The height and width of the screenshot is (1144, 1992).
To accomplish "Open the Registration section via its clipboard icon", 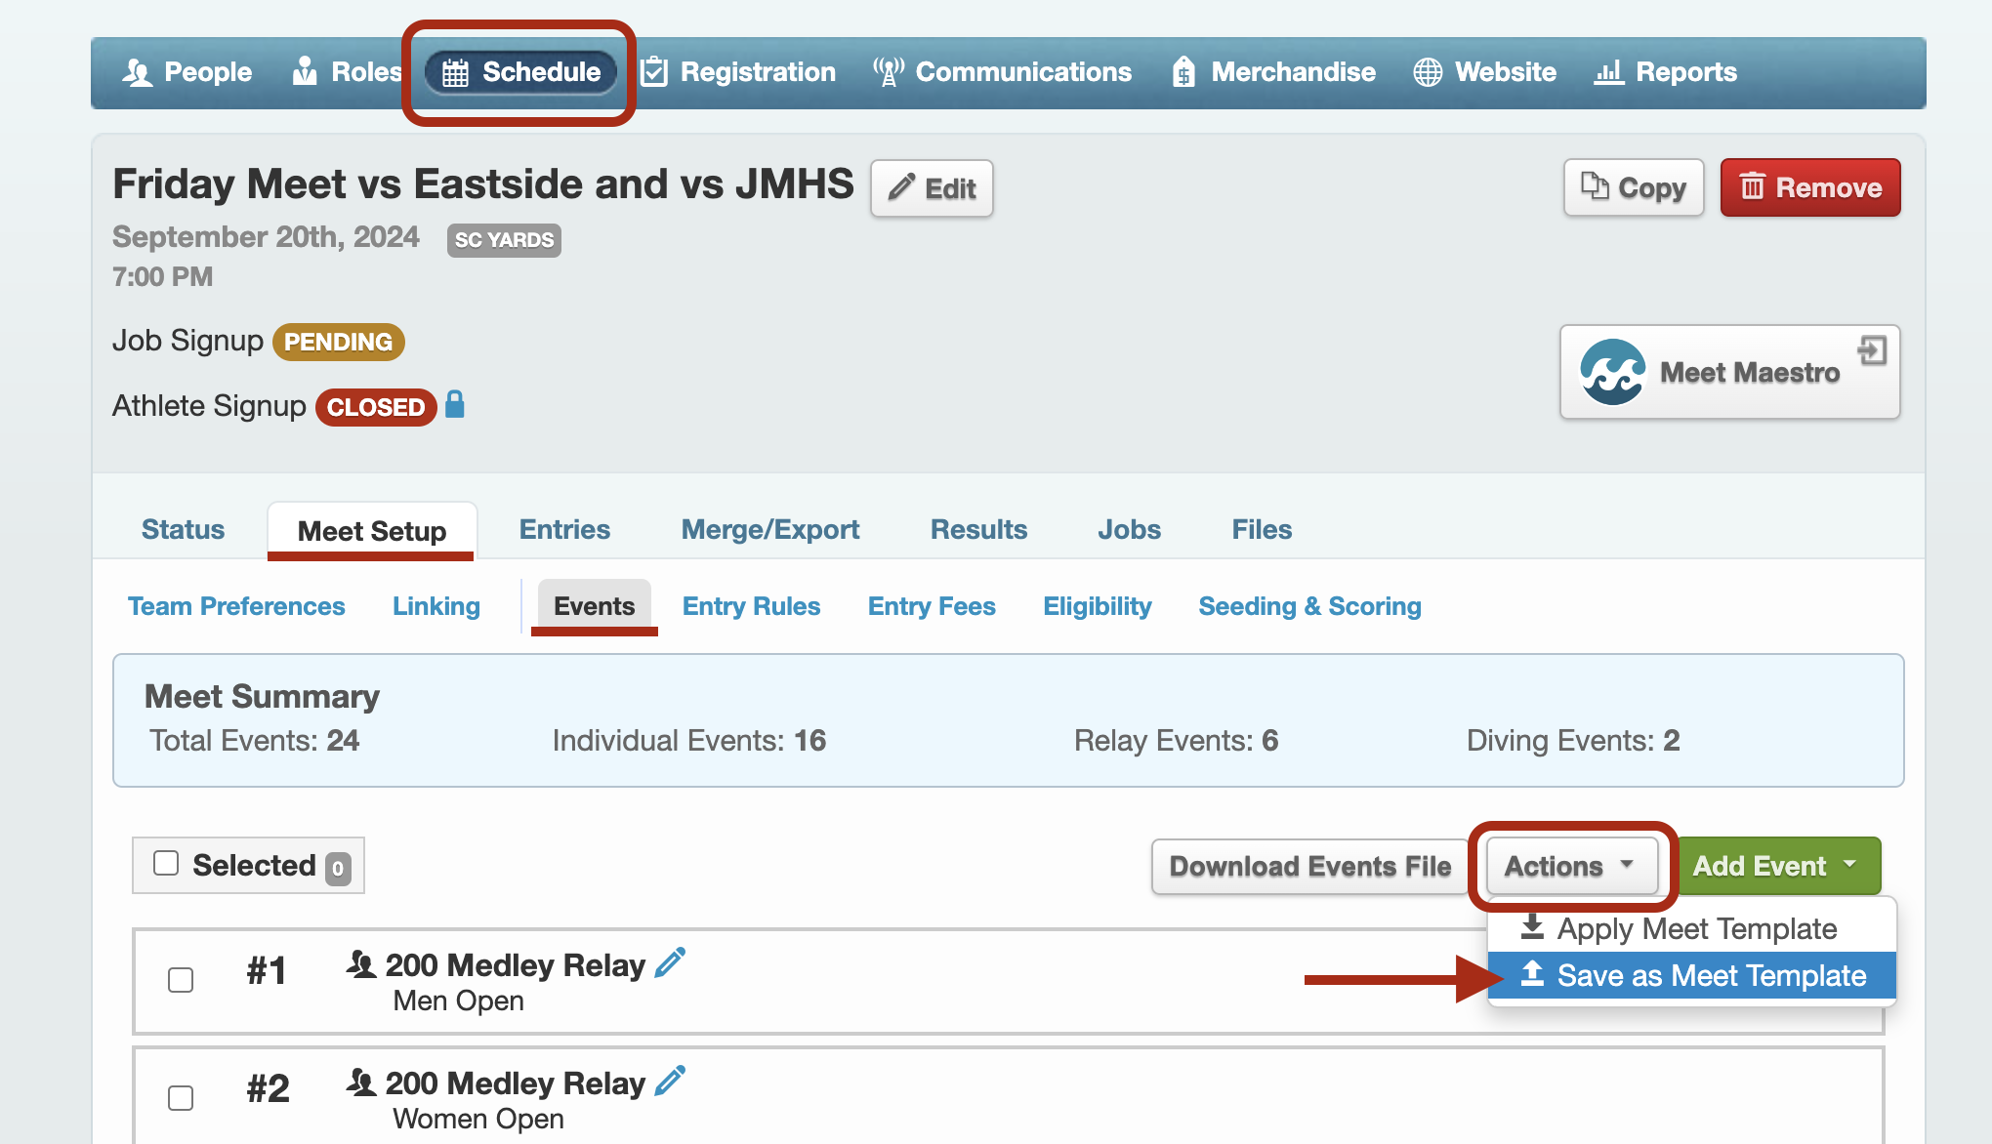I will (654, 71).
